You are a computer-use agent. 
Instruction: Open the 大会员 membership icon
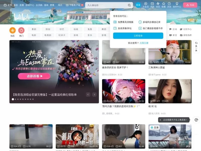click(x=145, y=4)
